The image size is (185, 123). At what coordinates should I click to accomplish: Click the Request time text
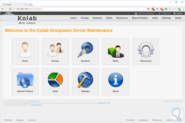point(173,101)
